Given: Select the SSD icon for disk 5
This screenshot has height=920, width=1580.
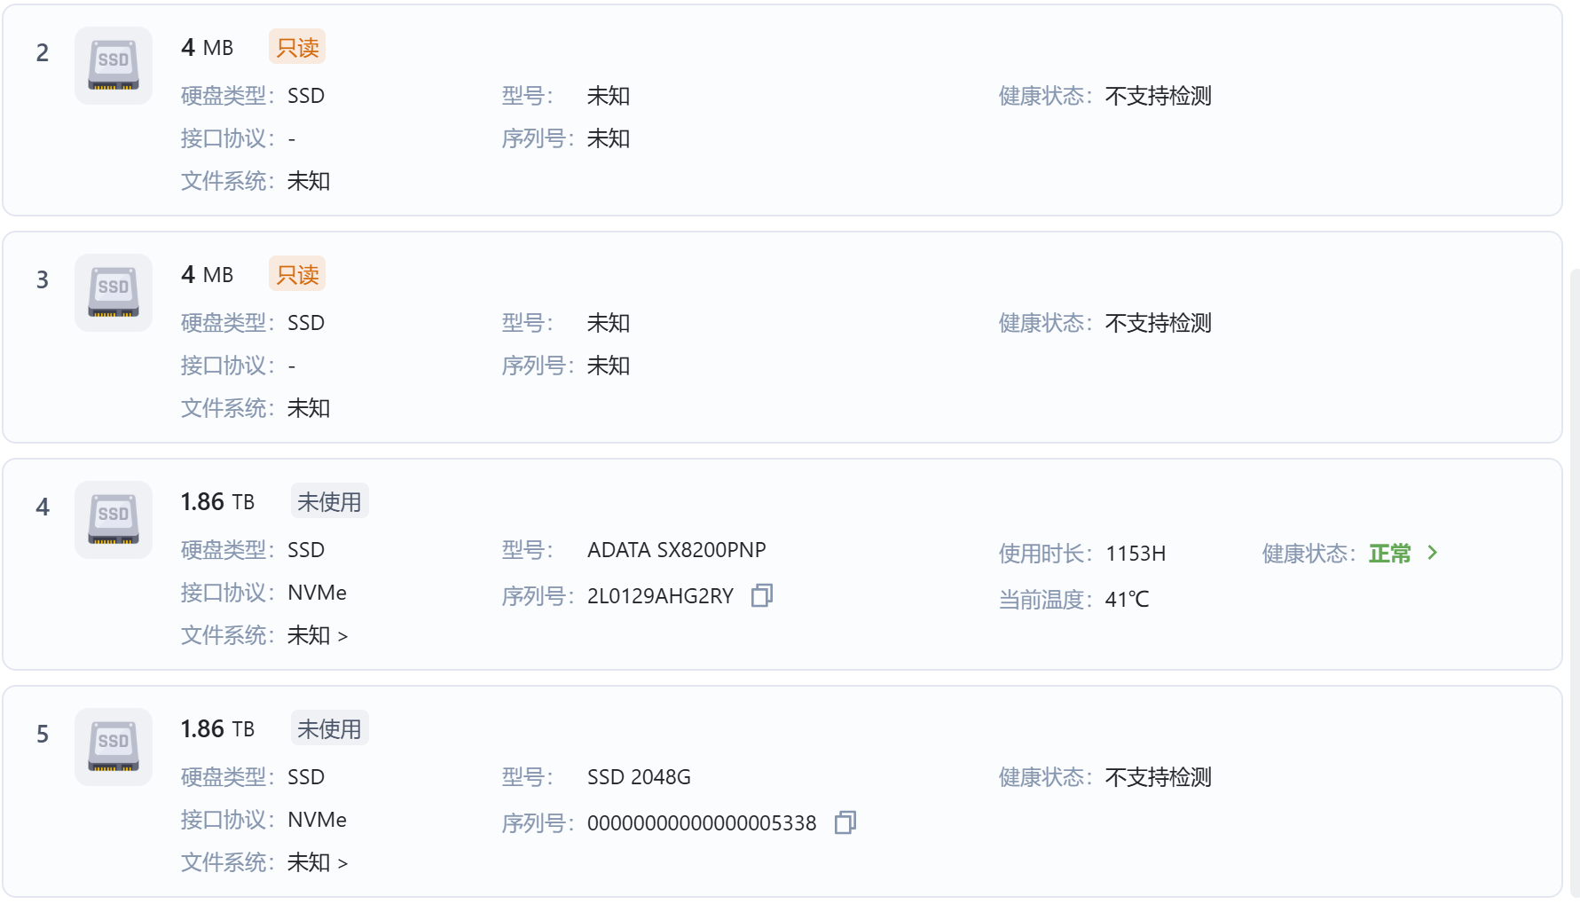Looking at the screenshot, I should tap(114, 747).
